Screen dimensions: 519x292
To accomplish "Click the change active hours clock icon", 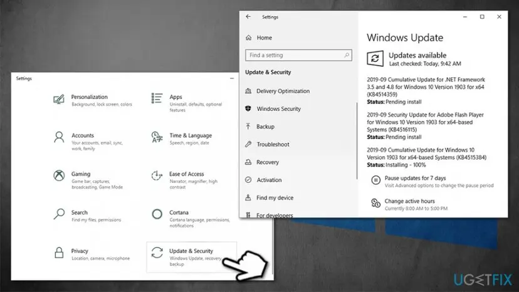I will point(375,203).
